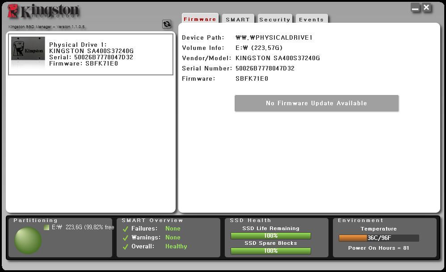The image size is (446, 272).
Task: Click the refresh drives icon
Action: 167,25
